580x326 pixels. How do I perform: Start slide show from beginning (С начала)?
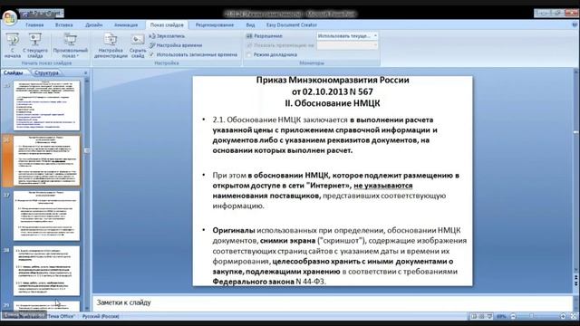coord(12,46)
